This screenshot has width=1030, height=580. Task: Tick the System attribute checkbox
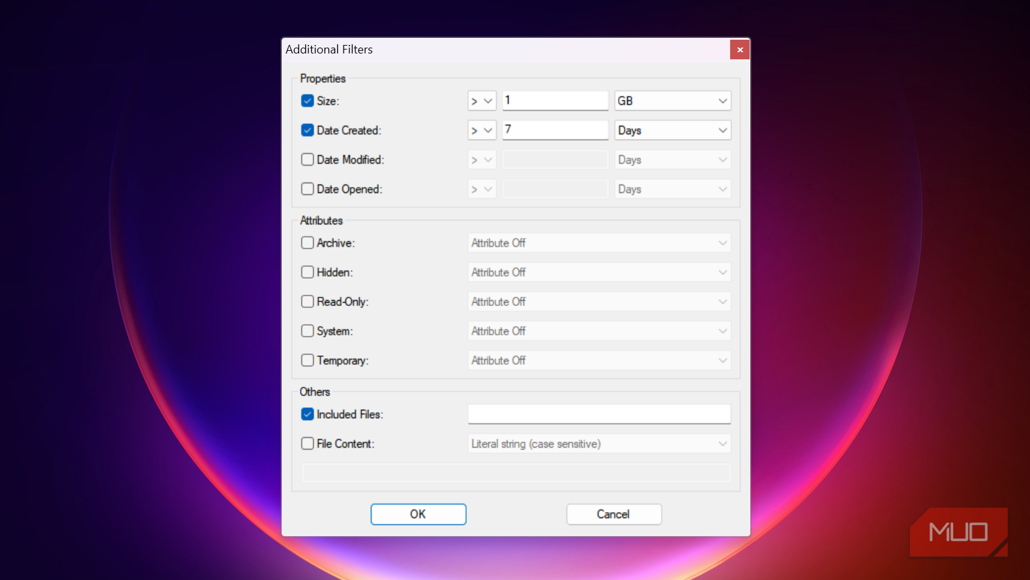[308, 331]
